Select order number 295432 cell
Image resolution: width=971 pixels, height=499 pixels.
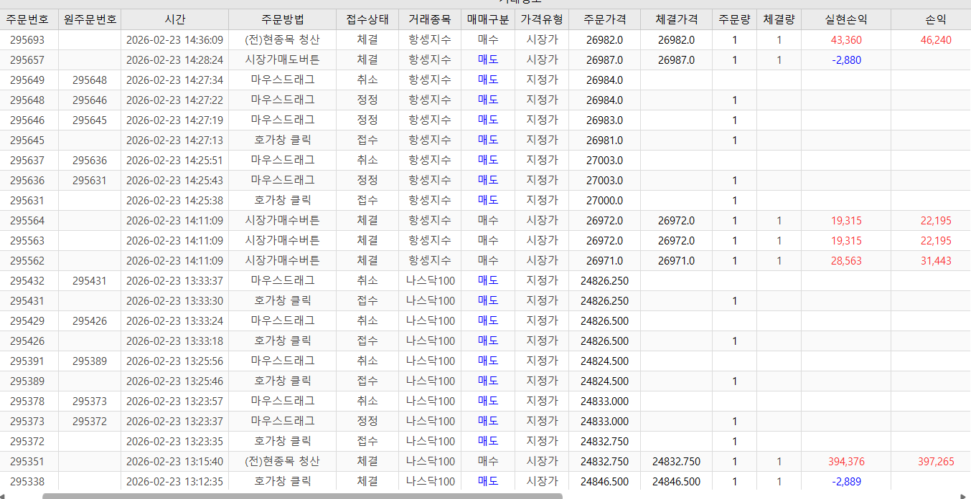(27, 281)
